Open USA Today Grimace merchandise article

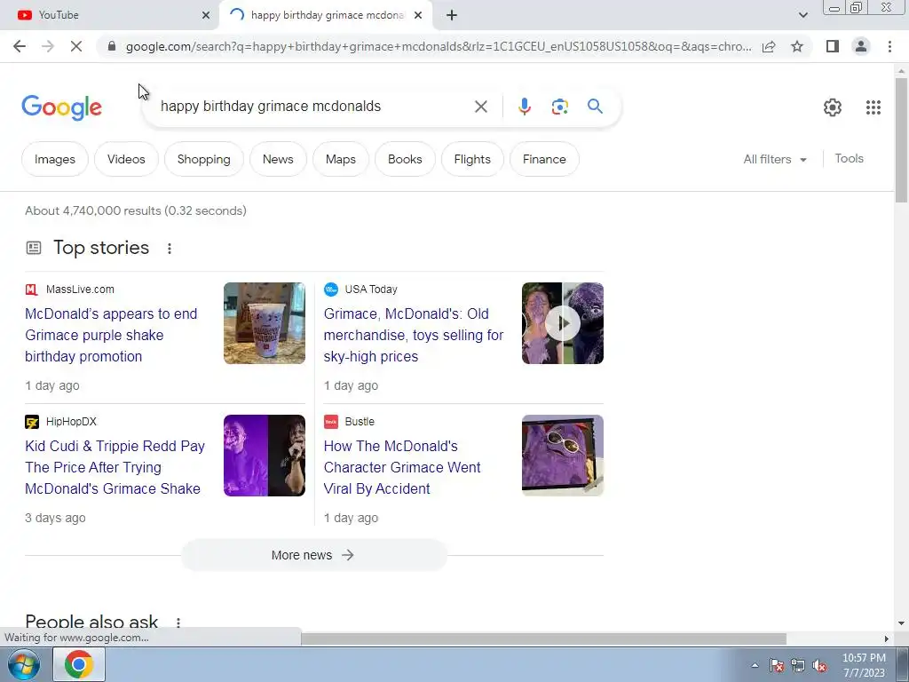pyautogui.click(x=414, y=335)
